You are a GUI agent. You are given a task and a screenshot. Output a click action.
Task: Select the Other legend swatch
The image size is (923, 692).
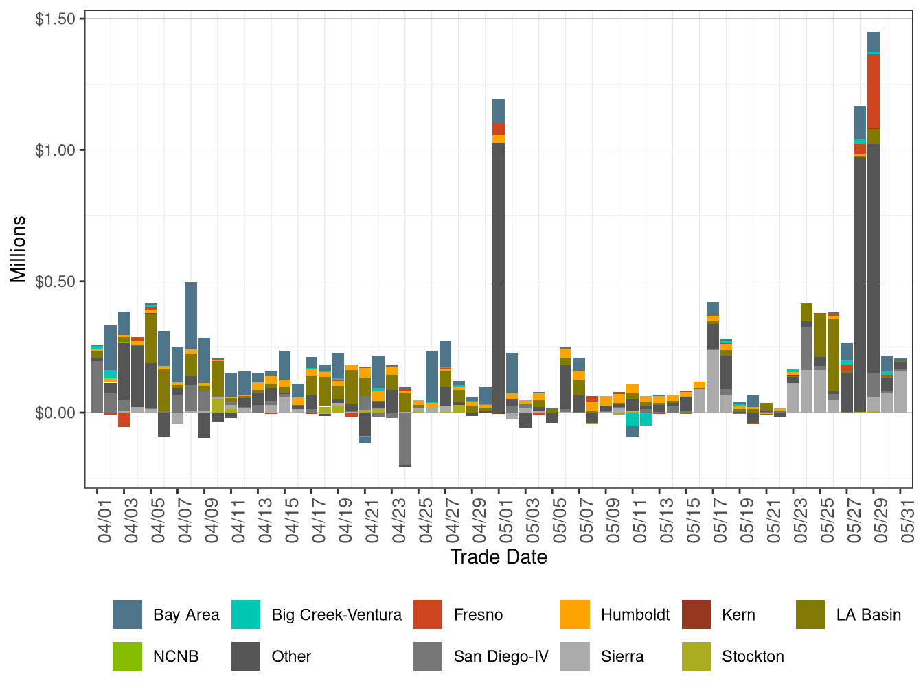pyautogui.click(x=246, y=656)
